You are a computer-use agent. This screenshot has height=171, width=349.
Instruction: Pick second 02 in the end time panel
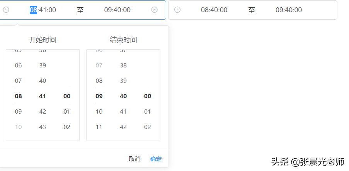[147, 127]
